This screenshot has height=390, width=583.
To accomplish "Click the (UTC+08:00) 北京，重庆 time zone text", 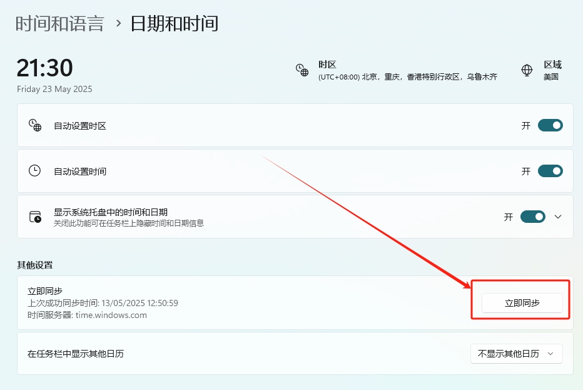I will pyautogui.click(x=407, y=76).
